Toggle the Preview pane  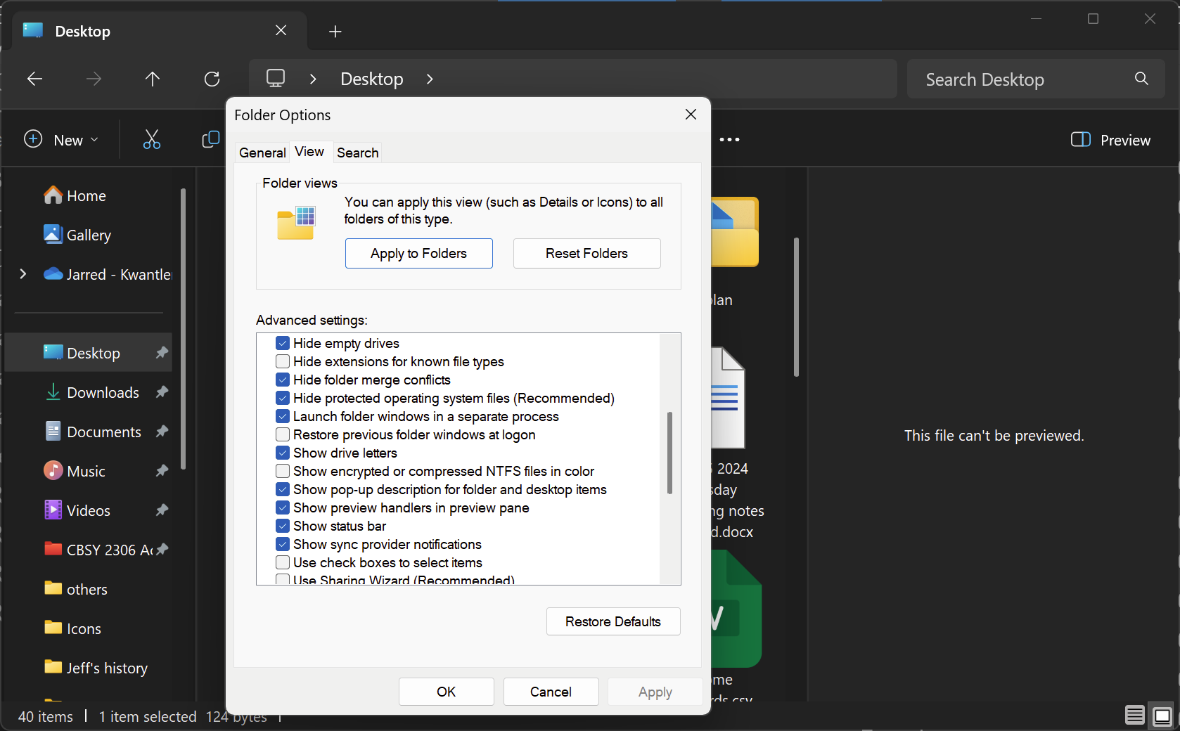(x=1110, y=140)
